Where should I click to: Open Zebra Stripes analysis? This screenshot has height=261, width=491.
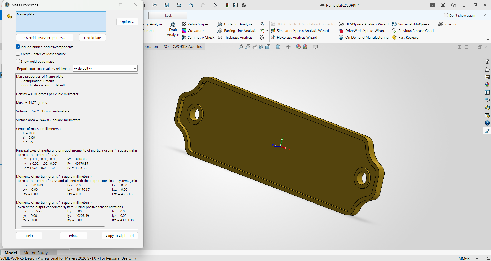(x=195, y=24)
